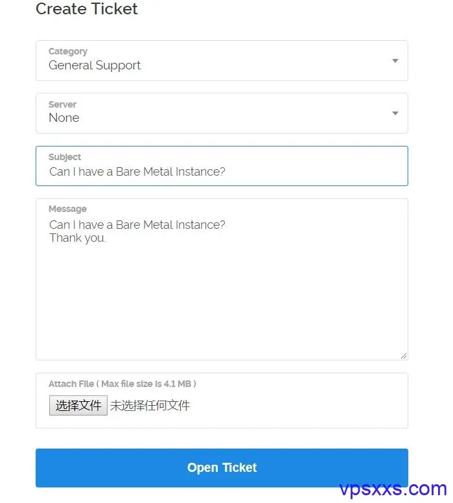Viewport: 453px width, 503px height.
Task: Click the Attach File max size label
Action: [122, 384]
